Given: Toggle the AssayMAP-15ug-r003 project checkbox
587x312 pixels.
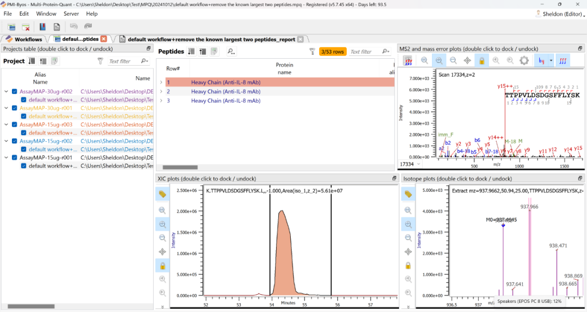Looking at the screenshot, I should point(15,124).
